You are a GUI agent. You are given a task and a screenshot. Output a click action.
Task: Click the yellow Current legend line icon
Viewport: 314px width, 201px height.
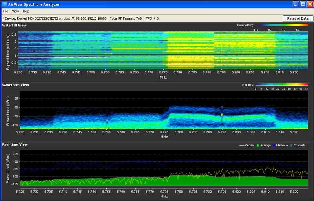tap(243, 145)
